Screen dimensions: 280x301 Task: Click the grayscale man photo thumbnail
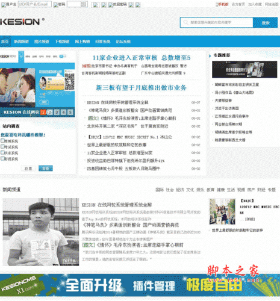tap(41, 232)
